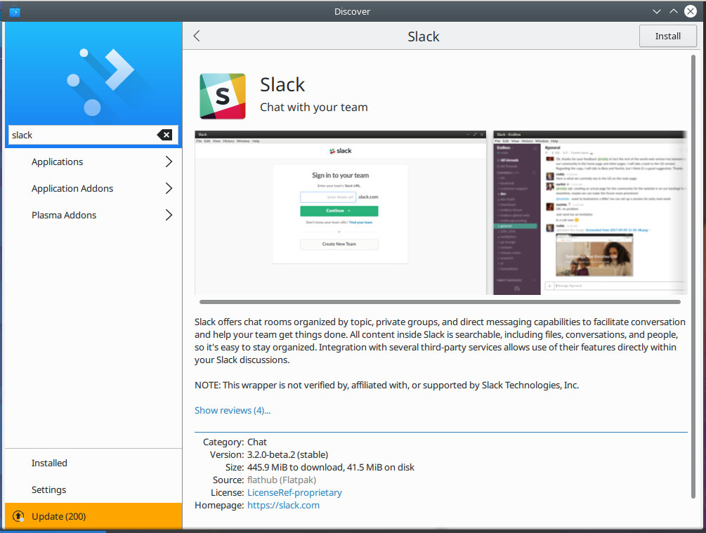This screenshot has height=533, width=706.
Task: Open the Update (200) page
Action: (93, 516)
